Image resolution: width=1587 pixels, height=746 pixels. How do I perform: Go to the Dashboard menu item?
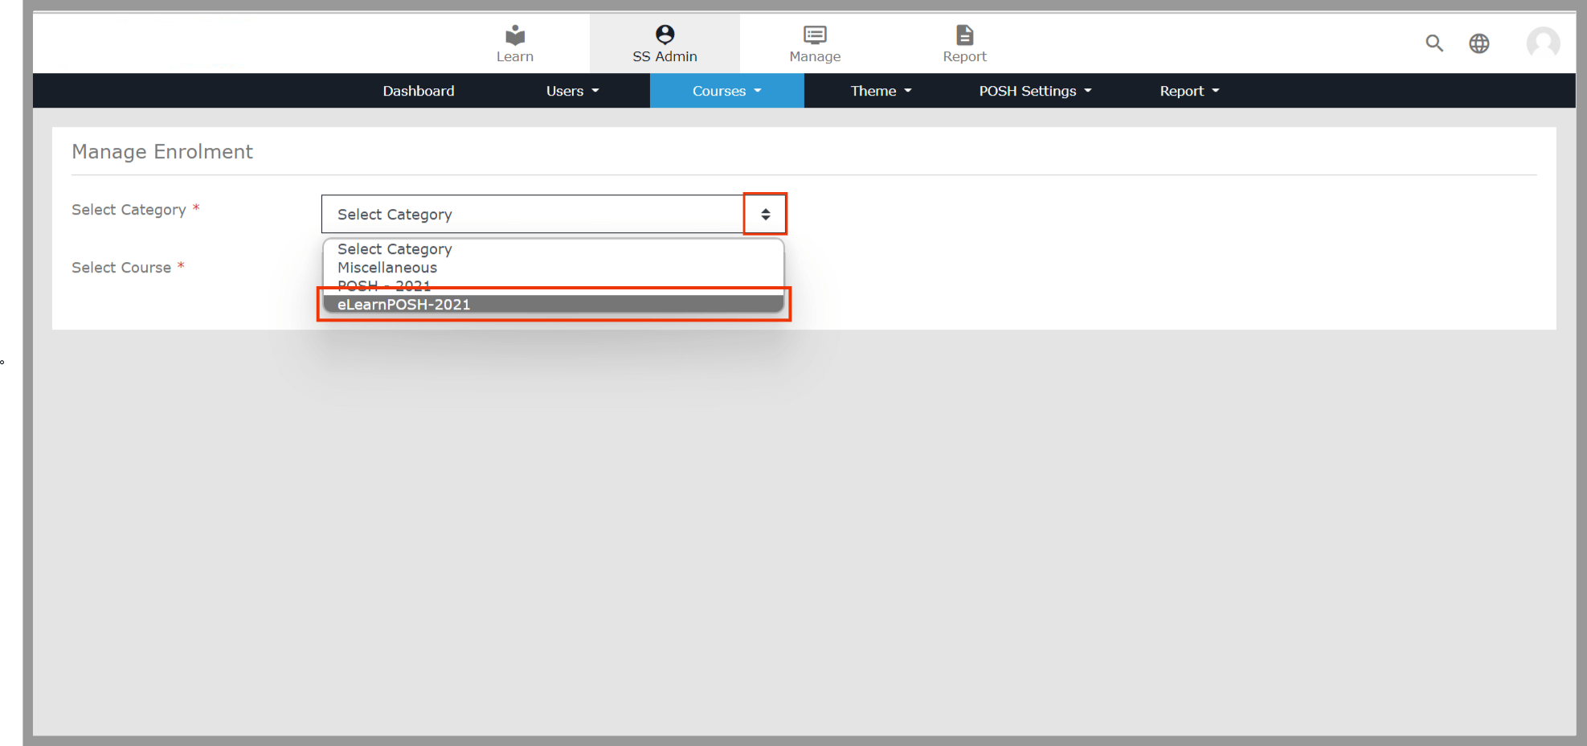418,91
